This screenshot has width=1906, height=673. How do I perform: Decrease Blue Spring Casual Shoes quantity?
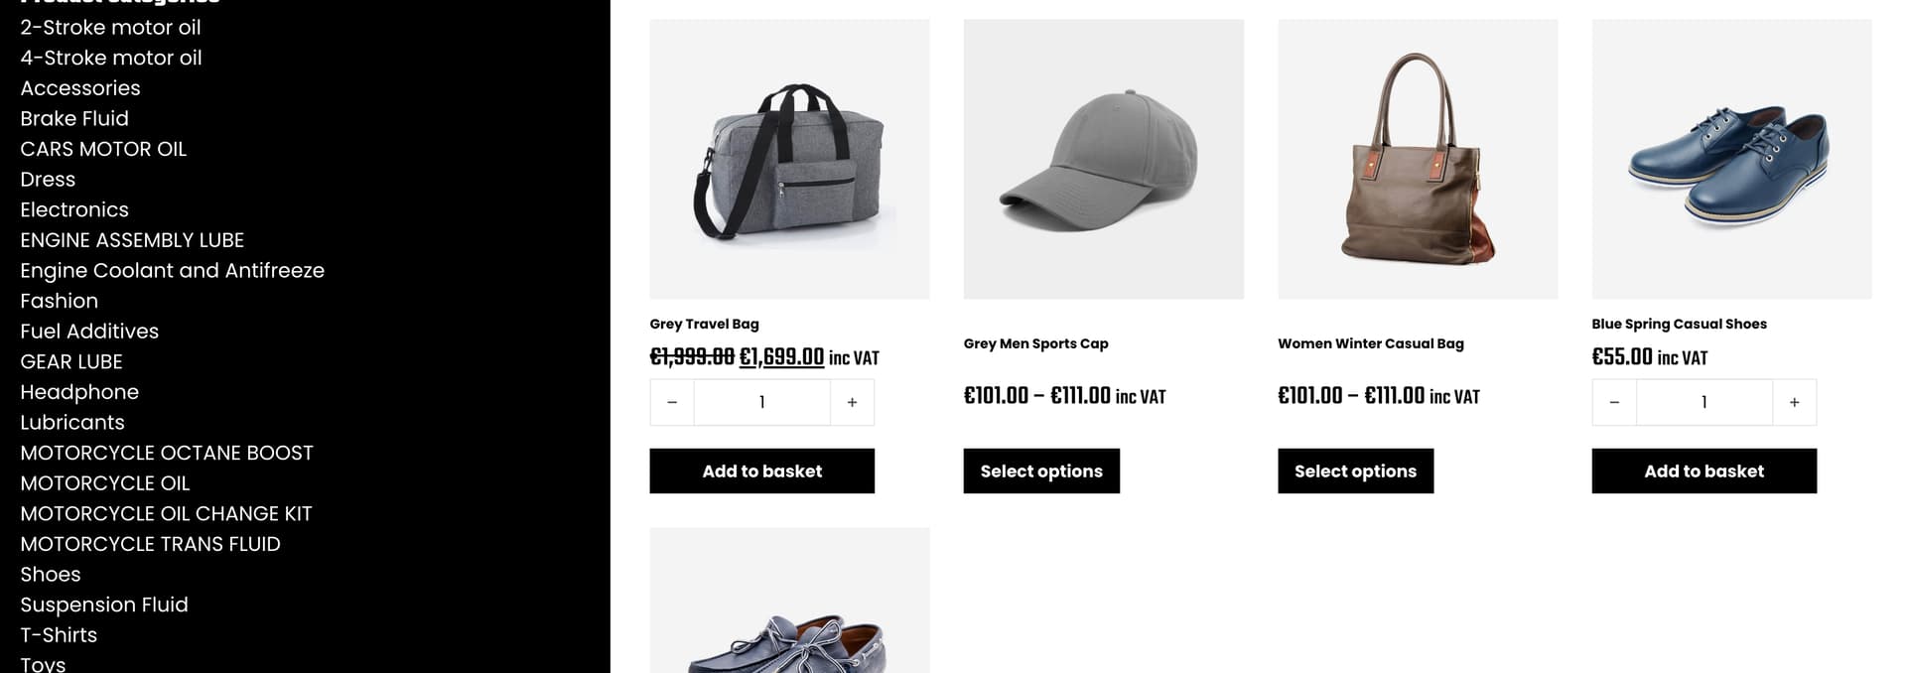point(1614,402)
